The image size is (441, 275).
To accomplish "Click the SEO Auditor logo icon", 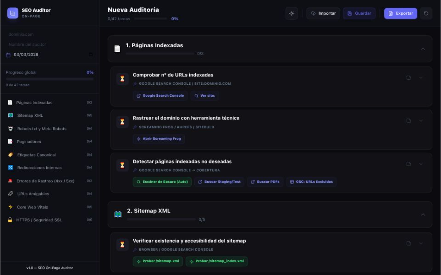I will coord(13,13).
